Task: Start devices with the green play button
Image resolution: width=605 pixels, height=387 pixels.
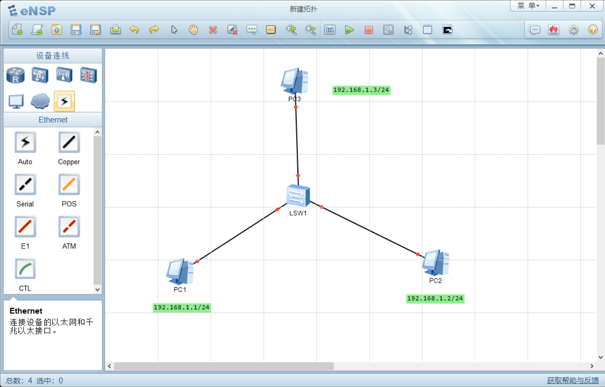Action: pyautogui.click(x=349, y=30)
